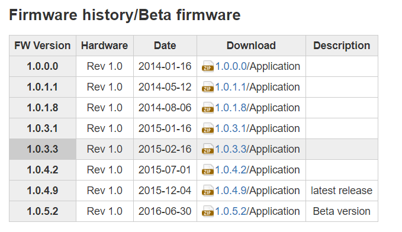Click the ZIP icon for firmware 1.0.5.2
Viewport: 402px width, 232px height.
[x=208, y=212]
